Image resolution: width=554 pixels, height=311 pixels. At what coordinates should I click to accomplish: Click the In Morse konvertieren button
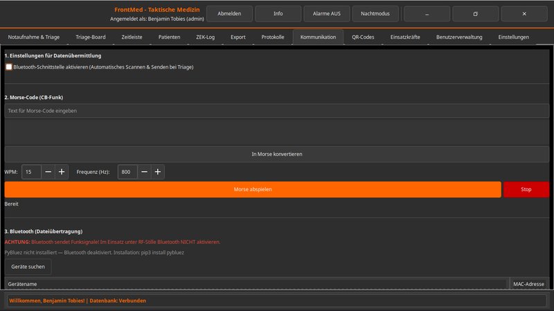click(276, 154)
